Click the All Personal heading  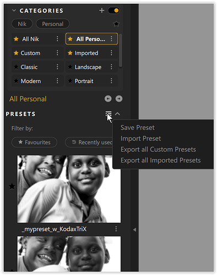pyautogui.click(x=28, y=99)
